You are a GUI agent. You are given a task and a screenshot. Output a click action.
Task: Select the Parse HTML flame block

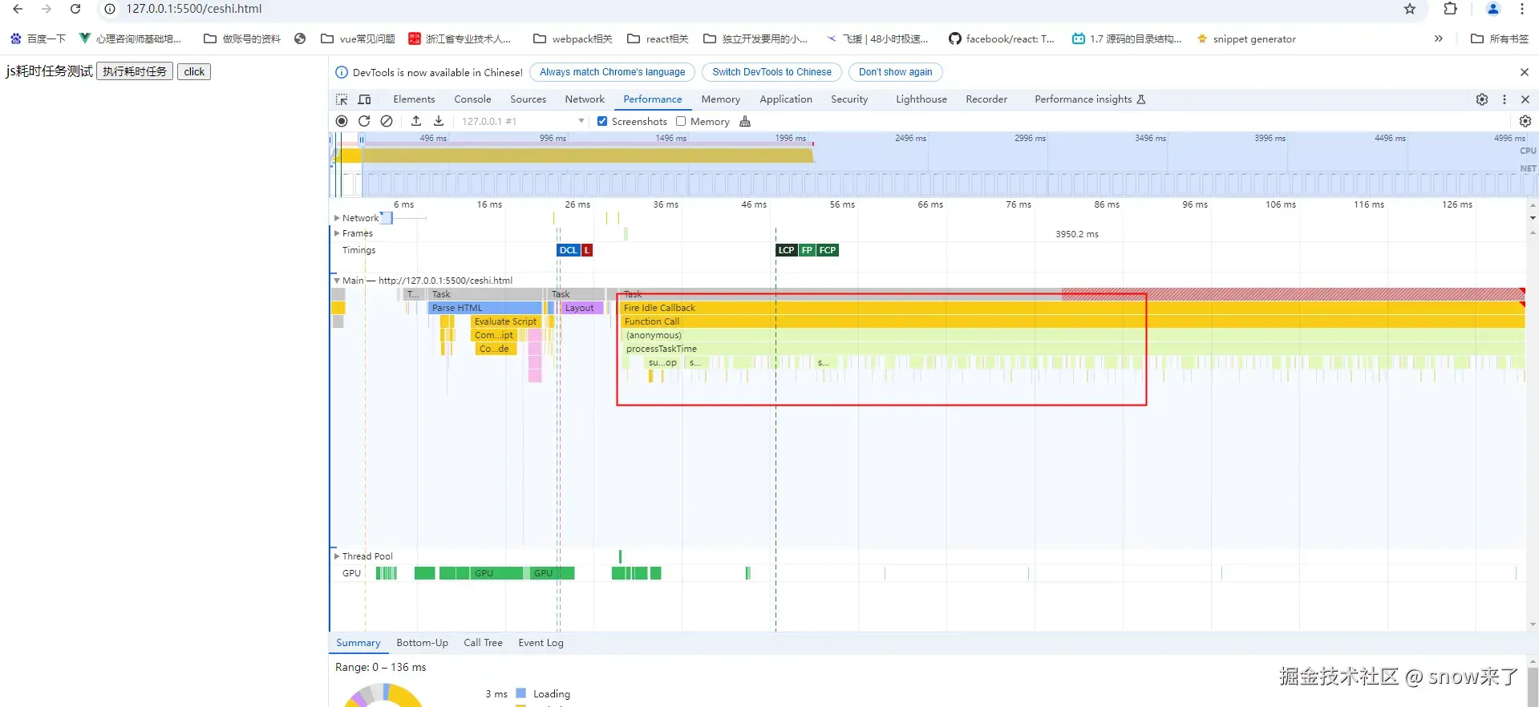tap(485, 308)
